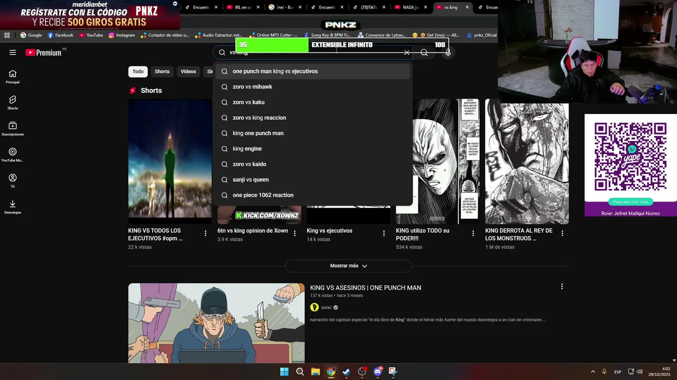The image size is (677, 380).
Task: Open the KING VS TODOS LOS EJECUTIVOS thumbnail
Action: (x=170, y=161)
